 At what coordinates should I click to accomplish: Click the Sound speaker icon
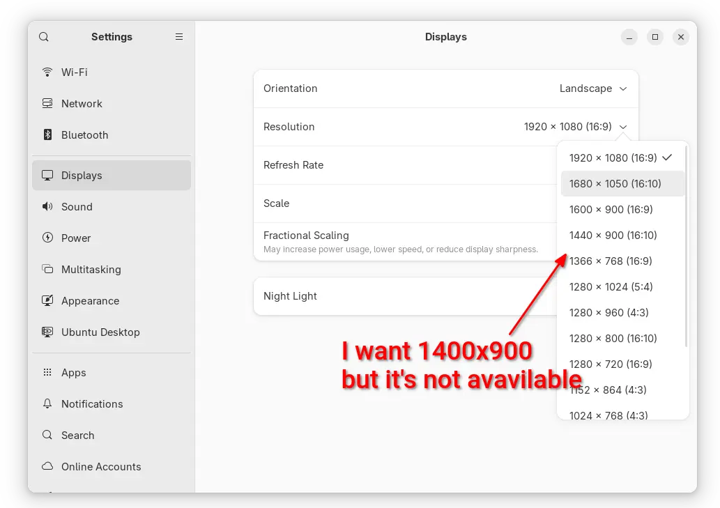click(47, 206)
